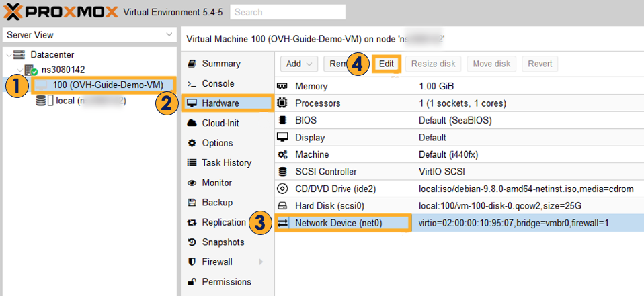Click the Machine gears icon
Screen dimensions: 644x296
282,154
